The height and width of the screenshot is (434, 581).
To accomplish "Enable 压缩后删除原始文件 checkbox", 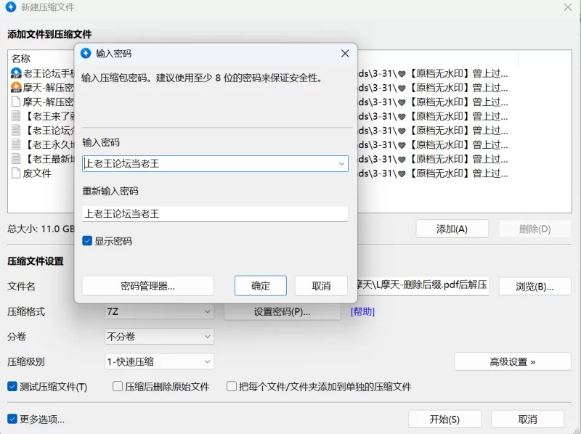I will (x=118, y=387).
